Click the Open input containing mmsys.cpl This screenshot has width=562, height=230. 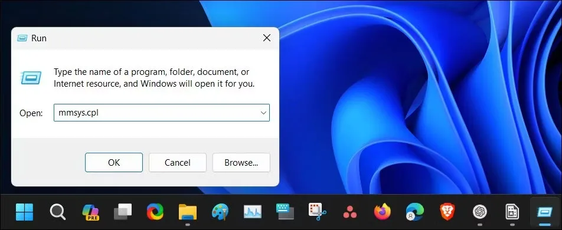click(x=162, y=113)
